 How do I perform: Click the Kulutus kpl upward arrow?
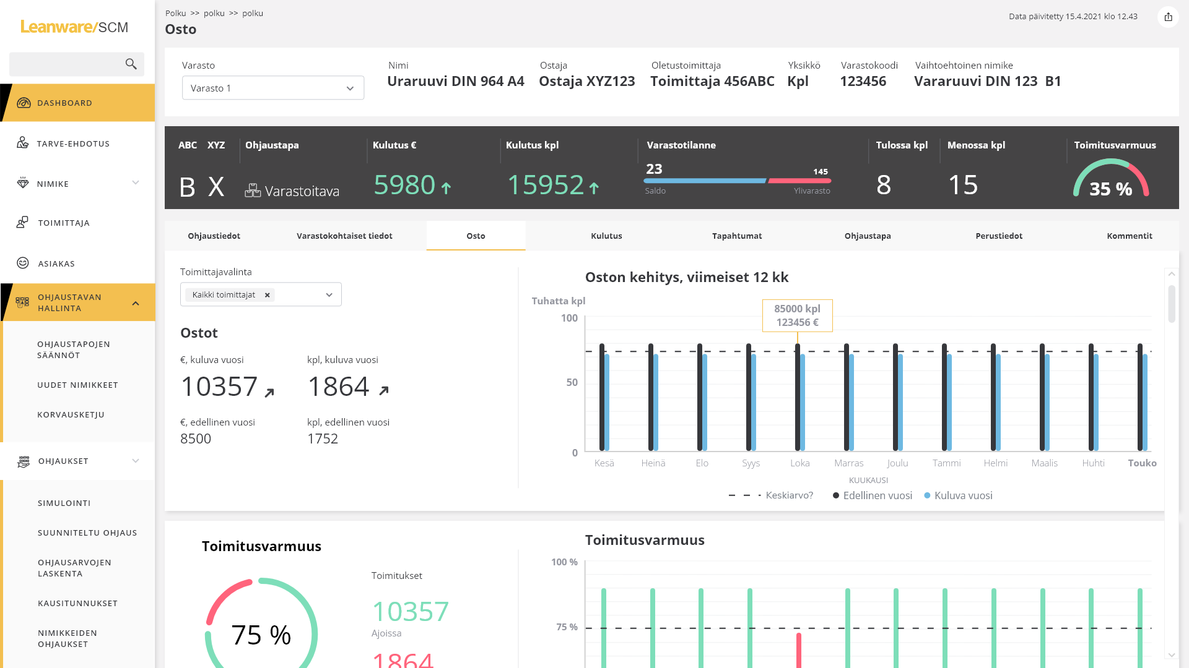click(594, 187)
